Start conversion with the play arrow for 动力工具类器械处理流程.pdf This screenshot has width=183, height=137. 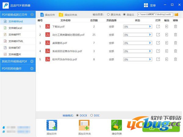pos(150,35)
